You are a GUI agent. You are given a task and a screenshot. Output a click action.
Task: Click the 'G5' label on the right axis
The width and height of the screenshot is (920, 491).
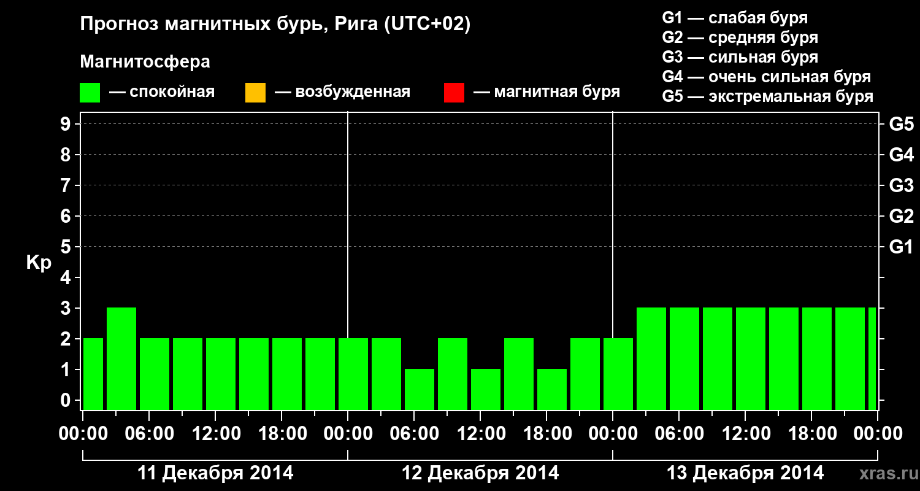[902, 124]
